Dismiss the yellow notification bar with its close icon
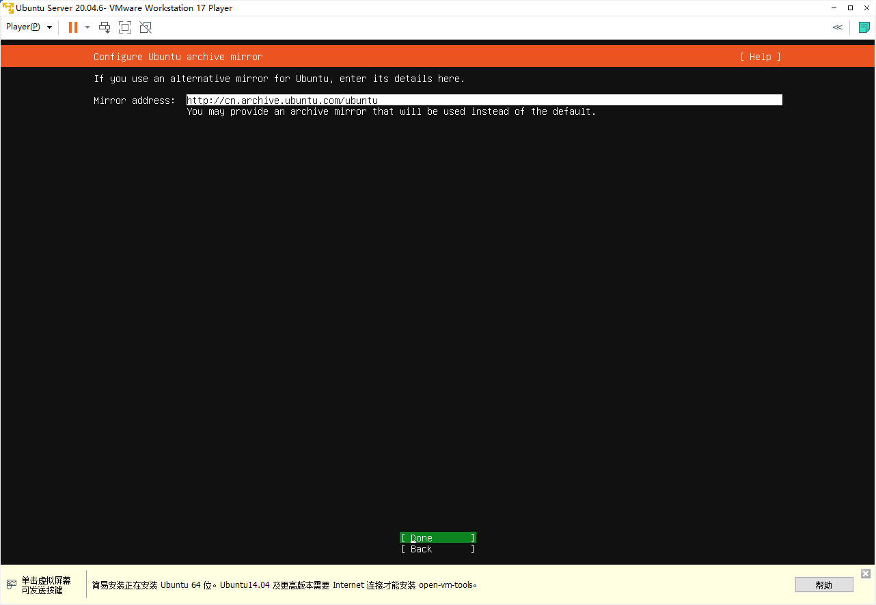The height and width of the screenshot is (605, 876). click(866, 573)
